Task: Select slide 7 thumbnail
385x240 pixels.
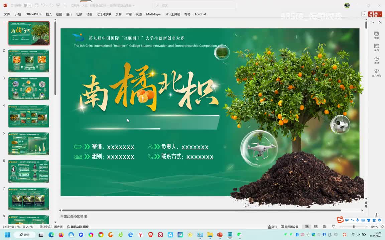Action: click(29, 199)
